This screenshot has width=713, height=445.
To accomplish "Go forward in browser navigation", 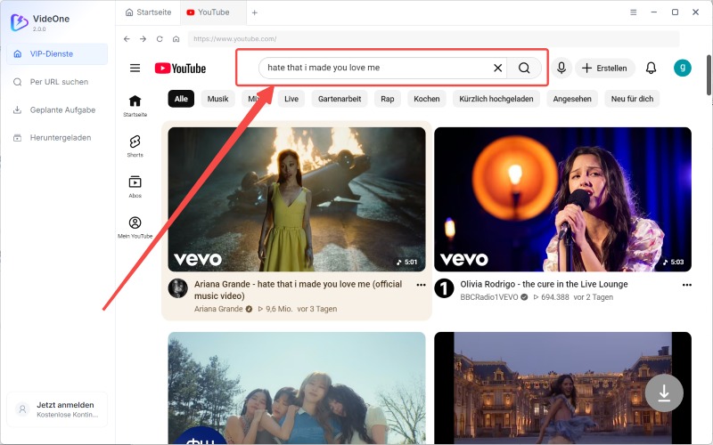I will 143,39.
